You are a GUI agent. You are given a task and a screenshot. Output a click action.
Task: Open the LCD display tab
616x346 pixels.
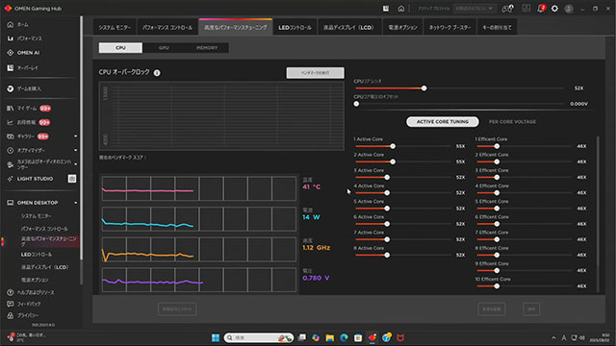click(x=348, y=28)
